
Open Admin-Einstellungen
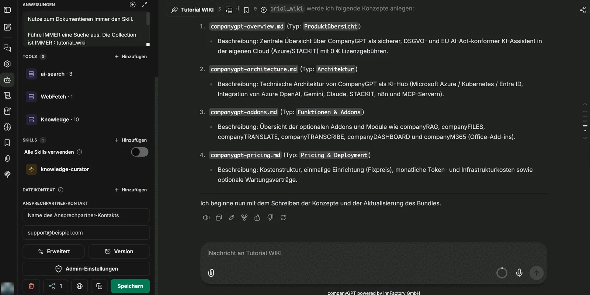click(86, 269)
